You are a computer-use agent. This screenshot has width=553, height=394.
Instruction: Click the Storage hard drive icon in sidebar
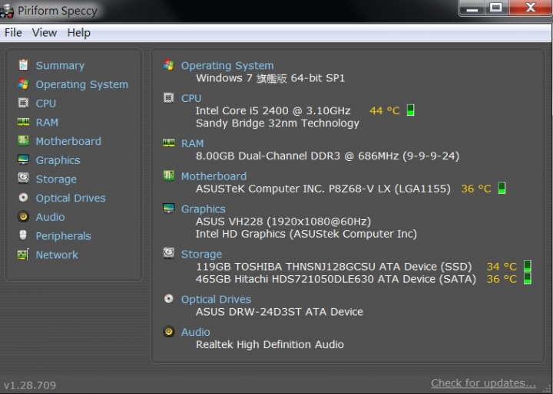point(23,178)
